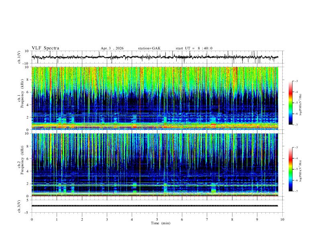
Task: Click the '8' kHz tick on ch.1 axis
Action: 28,80
